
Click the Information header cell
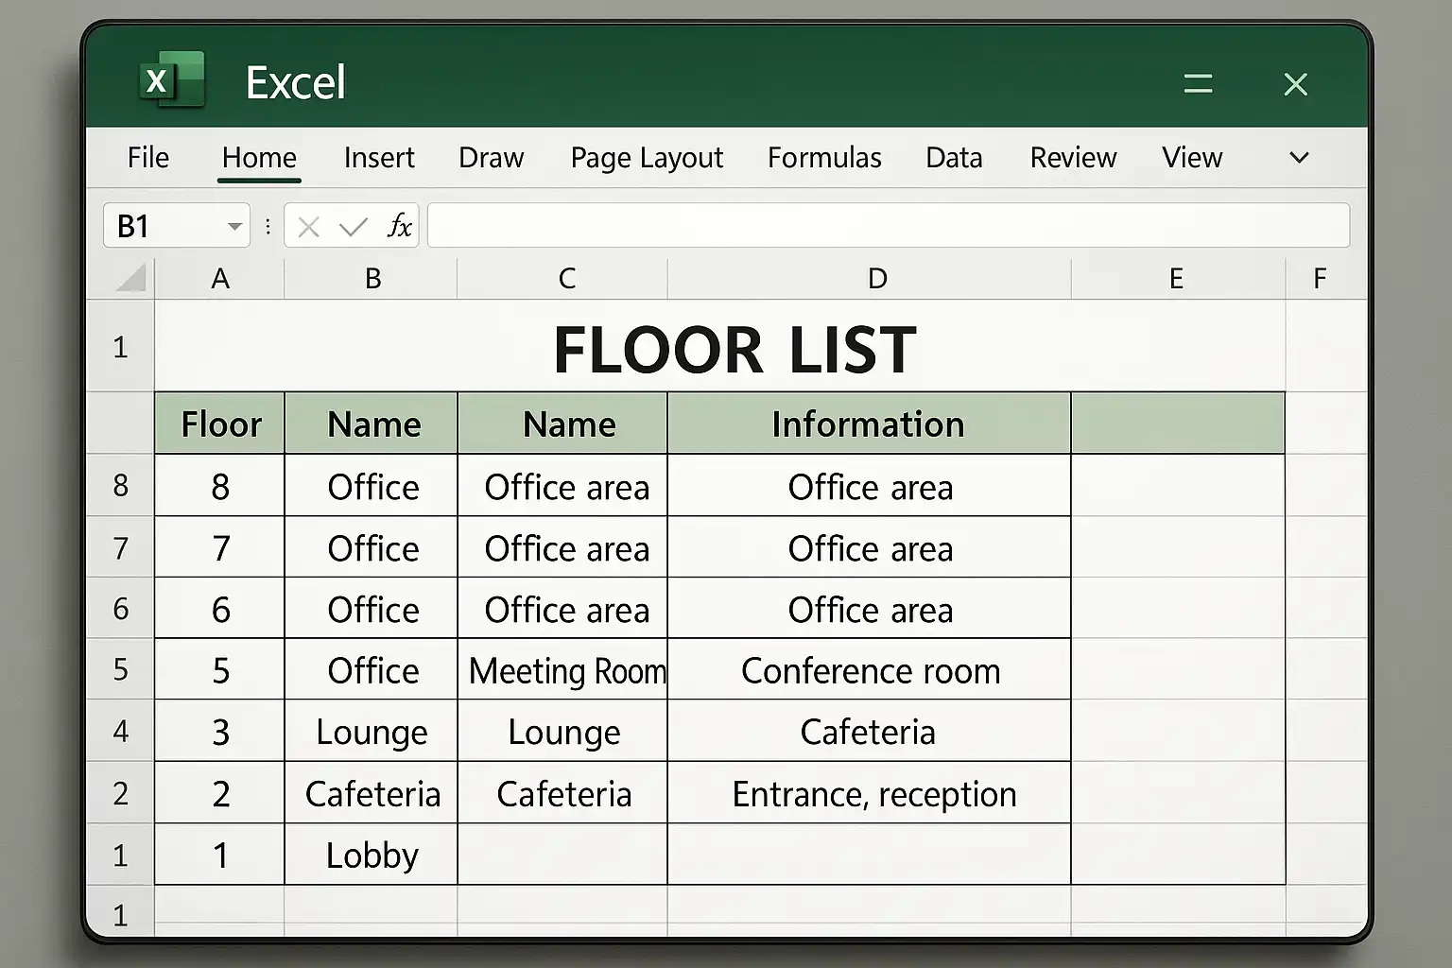pos(868,424)
